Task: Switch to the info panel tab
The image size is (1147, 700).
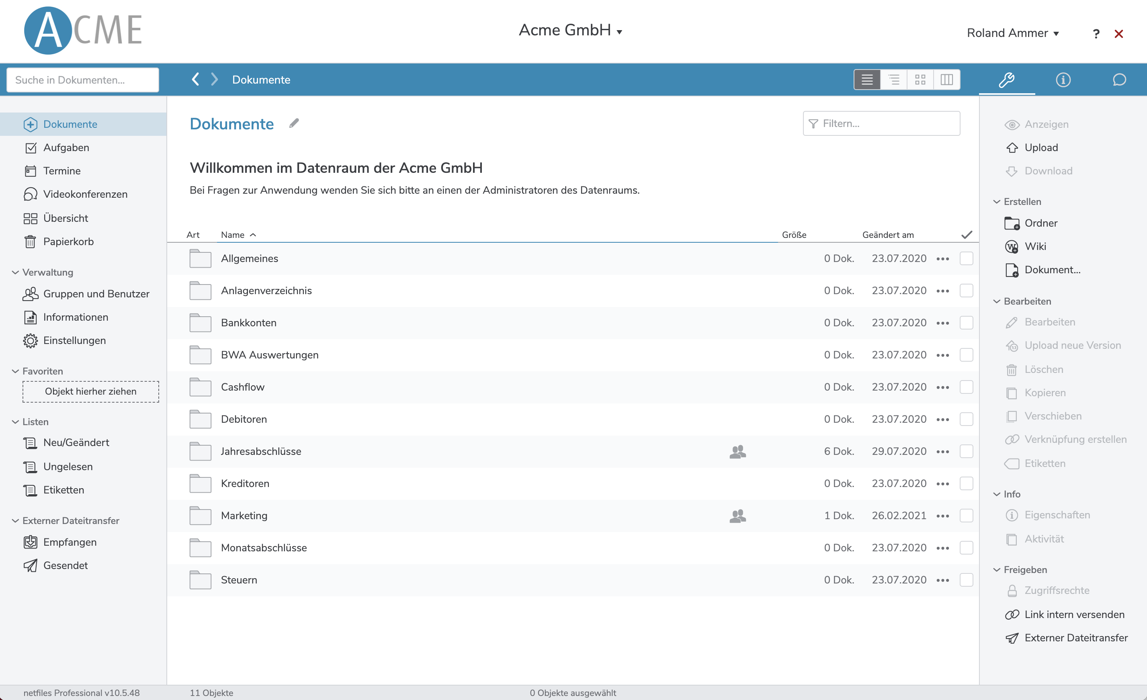Action: pyautogui.click(x=1063, y=80)
